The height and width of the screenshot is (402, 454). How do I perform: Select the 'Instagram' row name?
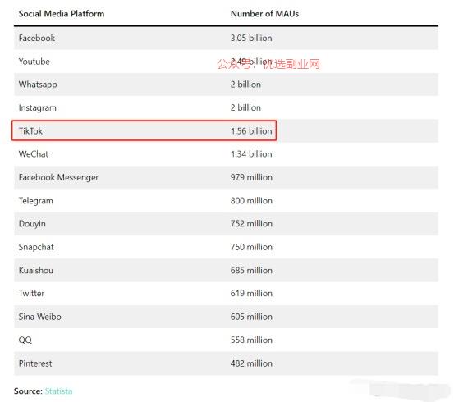click(38, 108)
